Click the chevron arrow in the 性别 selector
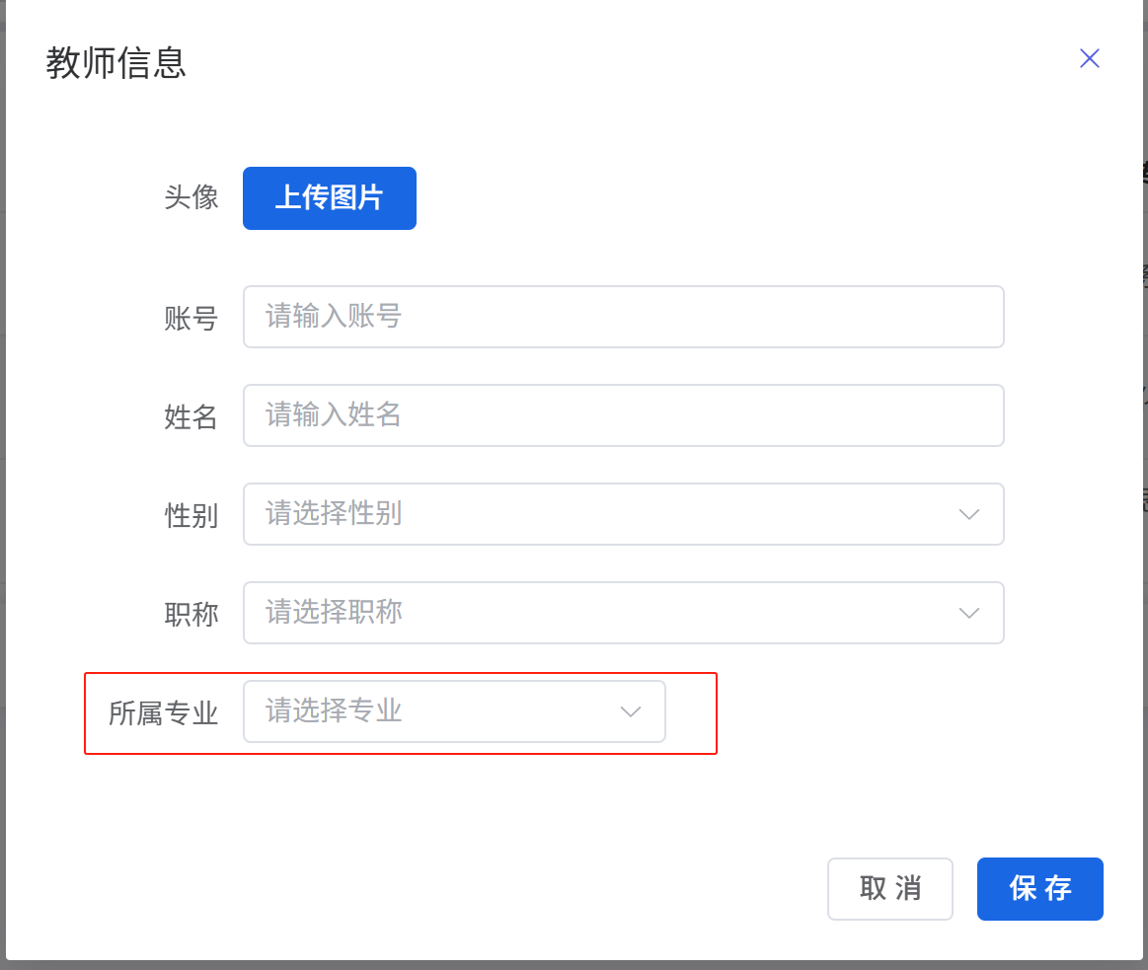This screenshot has height=970, width=1148. click(x=968, y=514)
